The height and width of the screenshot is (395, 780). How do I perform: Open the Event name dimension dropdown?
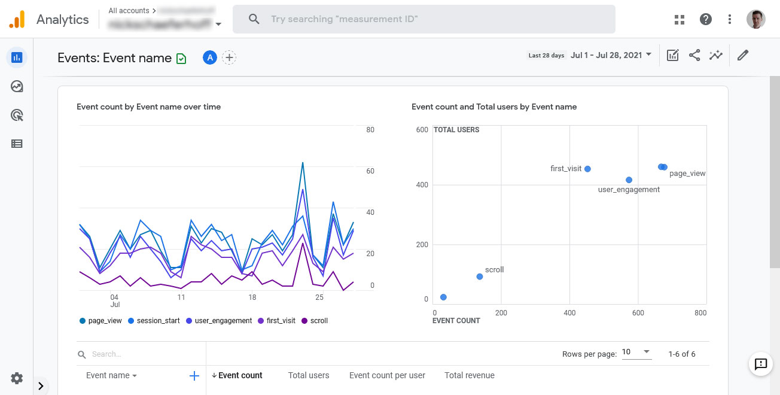tap(111, 376)
